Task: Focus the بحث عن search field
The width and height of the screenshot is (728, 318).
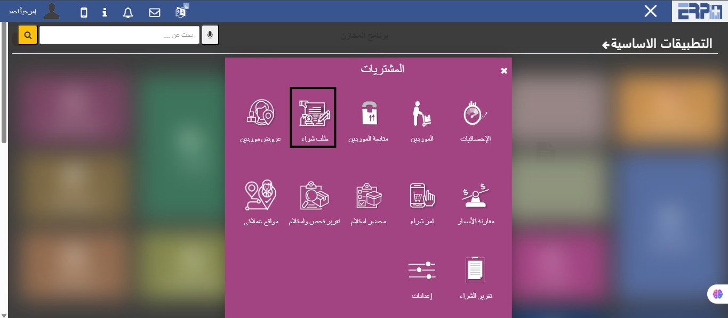Action: click(x=119, y=35)
